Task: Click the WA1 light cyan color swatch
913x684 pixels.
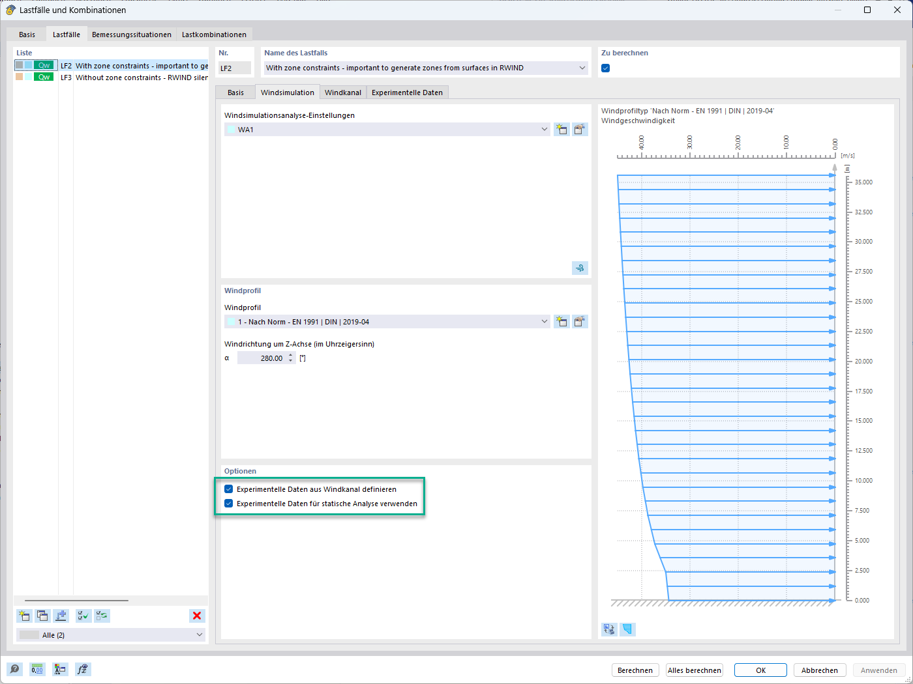Action: click(x=231, y=130)
